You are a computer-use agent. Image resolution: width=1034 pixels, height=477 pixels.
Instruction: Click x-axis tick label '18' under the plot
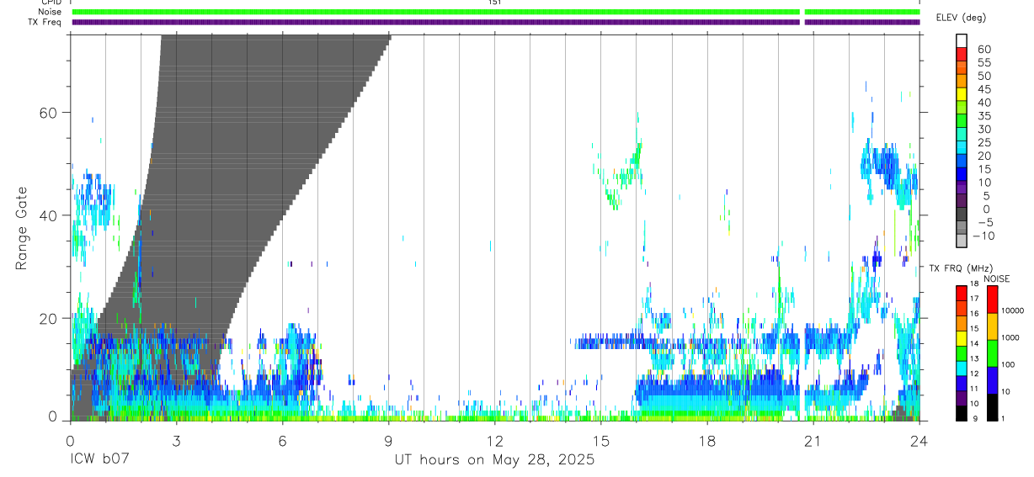(x=706, y=441)
